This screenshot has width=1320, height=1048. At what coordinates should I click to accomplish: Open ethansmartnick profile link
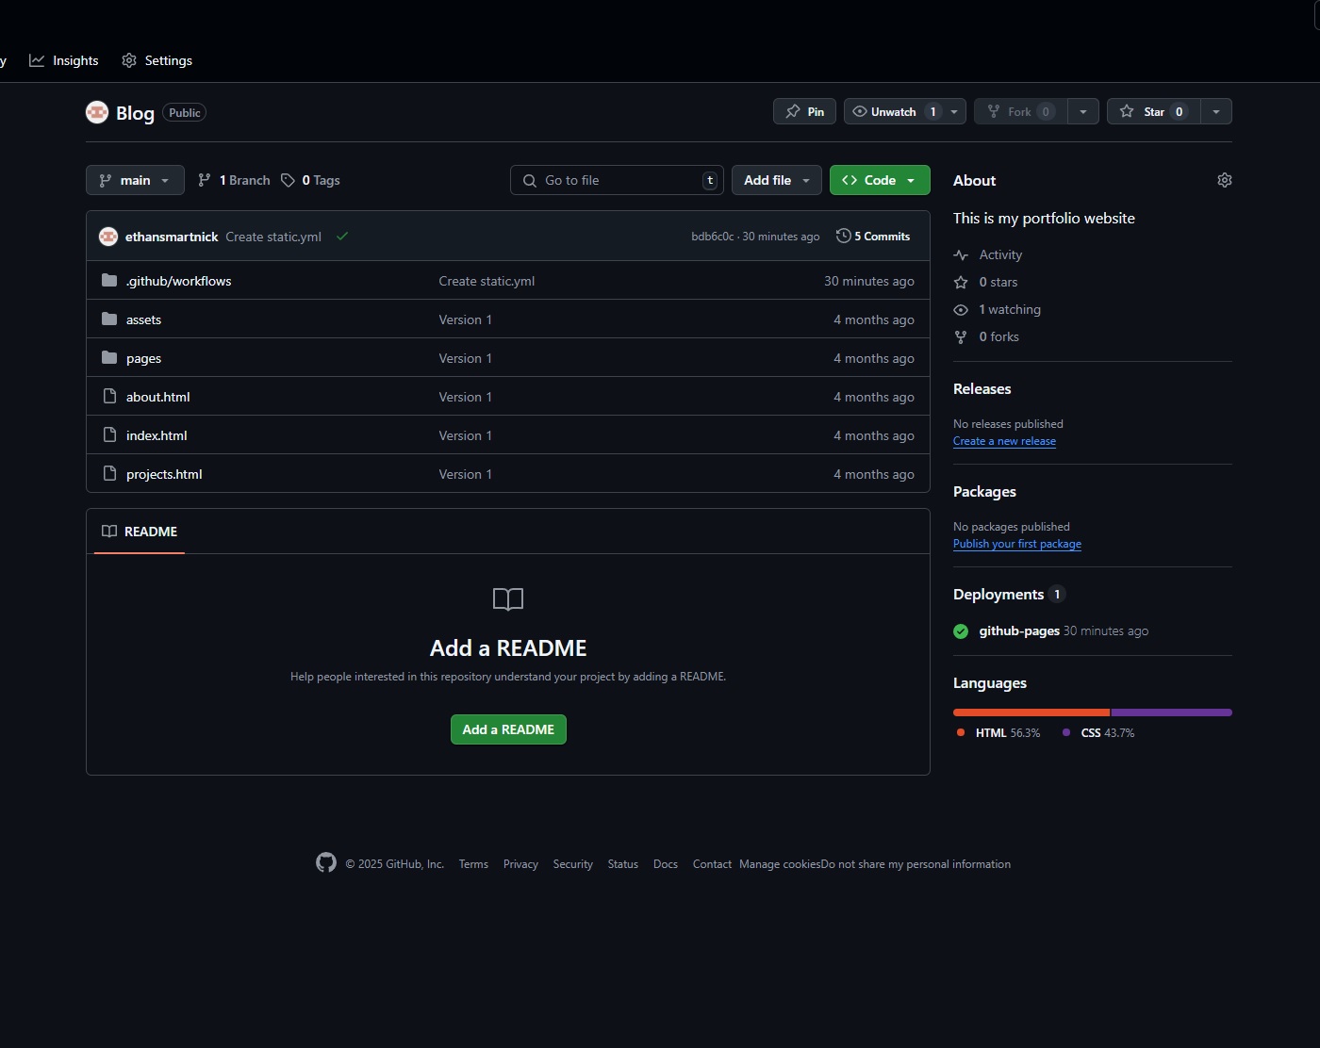[172, 237]
